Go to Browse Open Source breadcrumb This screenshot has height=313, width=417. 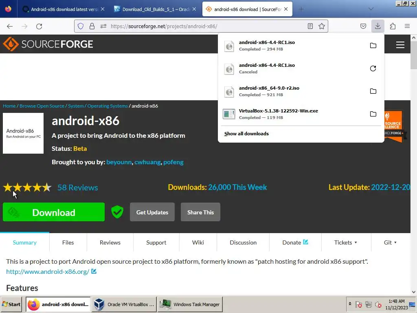(42, 106)
